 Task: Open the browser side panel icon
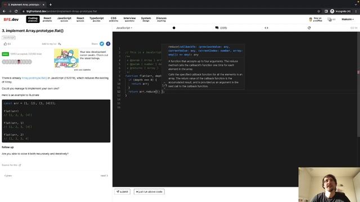tap(326, 11)
